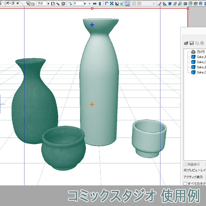This screenshot has width=206, height=206.
Task: Paste a 3D object from clipboard
Action: click(202, 43)
